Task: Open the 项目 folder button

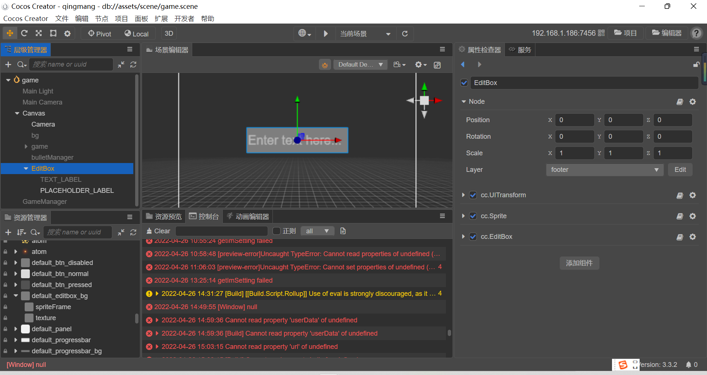Action: [x=625, y=33]
